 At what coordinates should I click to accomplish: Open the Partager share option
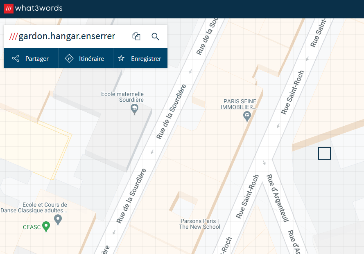point(36,58)
